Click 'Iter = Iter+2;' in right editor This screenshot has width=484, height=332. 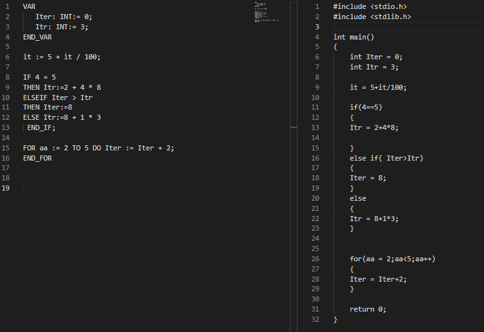pos(378,279)
